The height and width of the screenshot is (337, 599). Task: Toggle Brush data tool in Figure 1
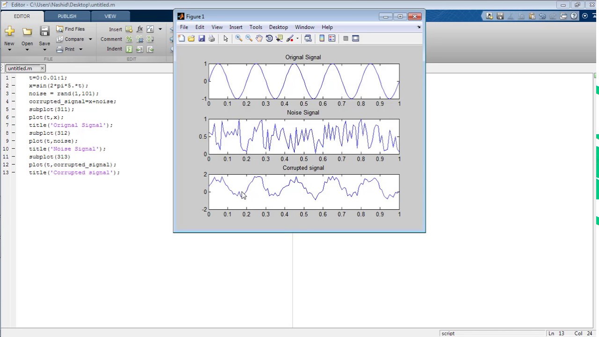290,38
